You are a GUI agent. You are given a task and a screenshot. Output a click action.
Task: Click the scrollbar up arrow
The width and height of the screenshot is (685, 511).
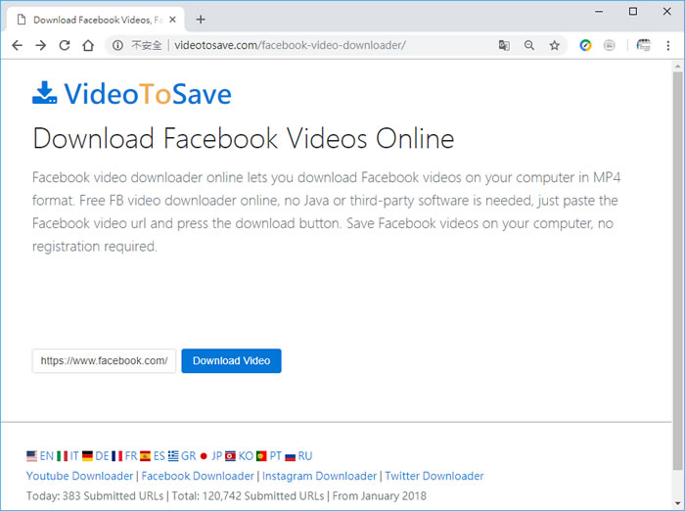coord(677,67)
